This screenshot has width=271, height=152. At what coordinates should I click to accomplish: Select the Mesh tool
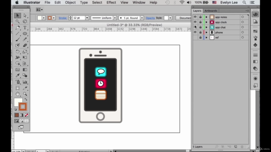click(x=17, y=70)
